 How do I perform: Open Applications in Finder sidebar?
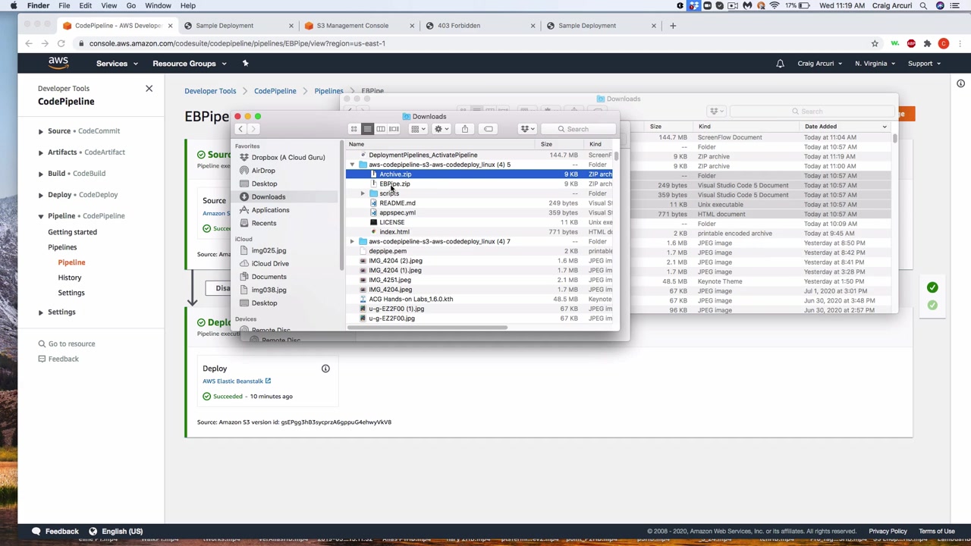point(270,210)
